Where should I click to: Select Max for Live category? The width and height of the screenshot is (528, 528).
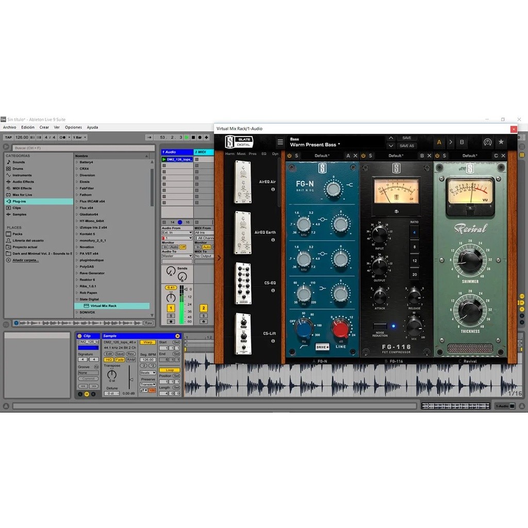(22, 194)
